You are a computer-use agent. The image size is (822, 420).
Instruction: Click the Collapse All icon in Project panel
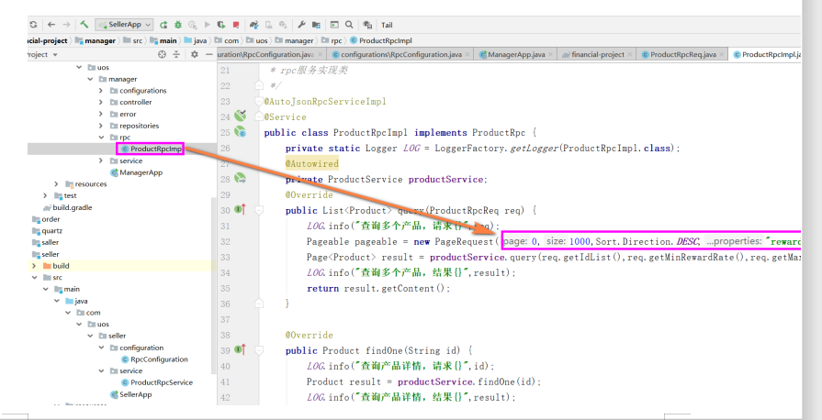(x=176, y=54)
